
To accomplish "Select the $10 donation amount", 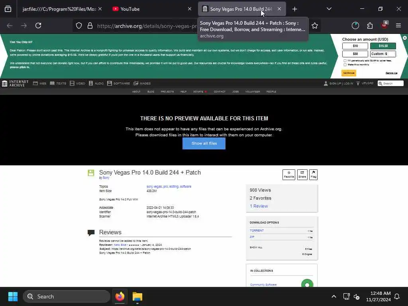I will [355, 46].
